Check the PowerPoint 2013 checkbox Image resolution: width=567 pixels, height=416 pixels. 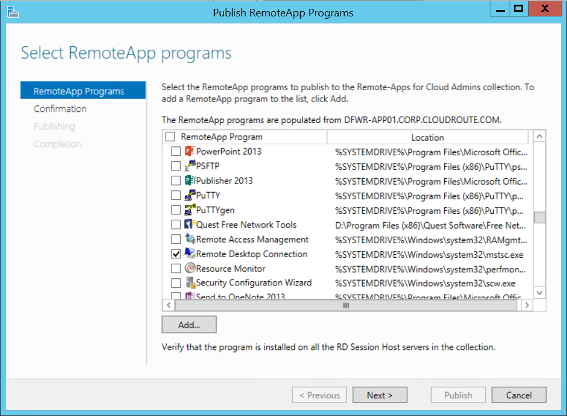click(x=176, y=151)
